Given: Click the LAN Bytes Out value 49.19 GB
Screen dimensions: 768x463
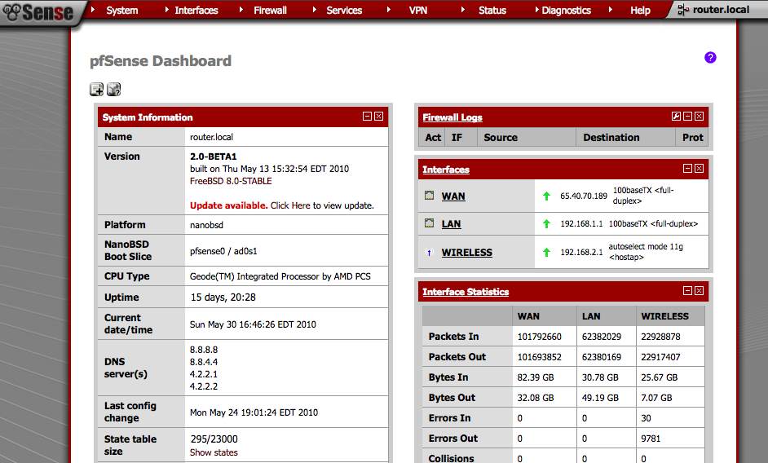Looking at the screenshot, I should coord(600,398).
